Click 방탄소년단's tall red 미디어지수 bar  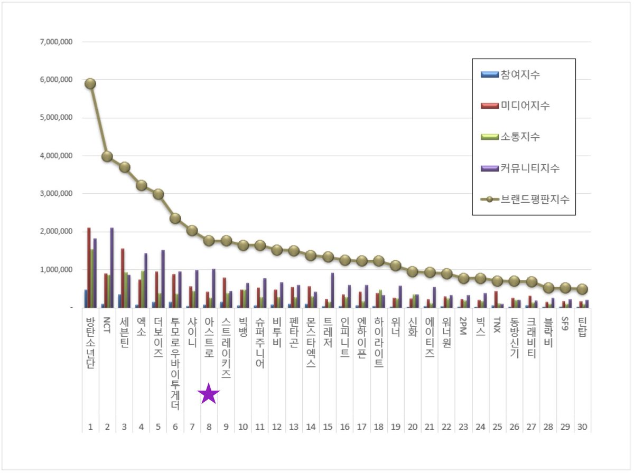coord(89,268)
